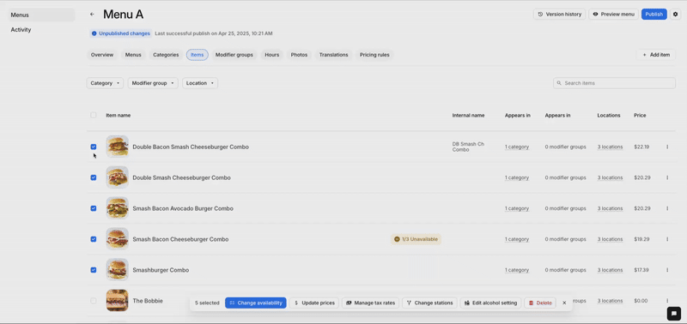Screen dimensions: 687x324
Task: Open the three-dot menu for Smash Bacon Cheeseburger Combo
Action: click(x=667, y=239)
